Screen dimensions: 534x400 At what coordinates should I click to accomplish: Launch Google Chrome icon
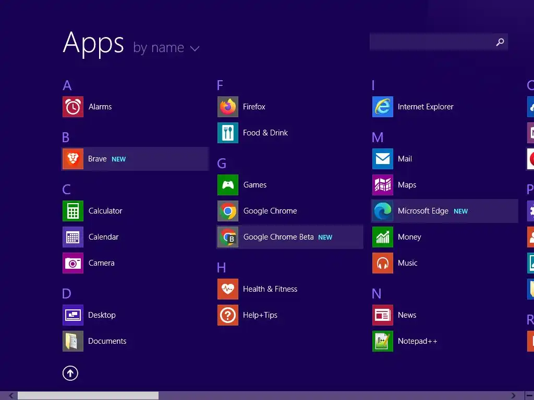pyautogui.click(x=228, y=211)
